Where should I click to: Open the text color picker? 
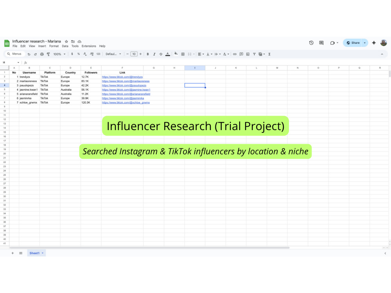pyautogui.click(x=168, y=54)
